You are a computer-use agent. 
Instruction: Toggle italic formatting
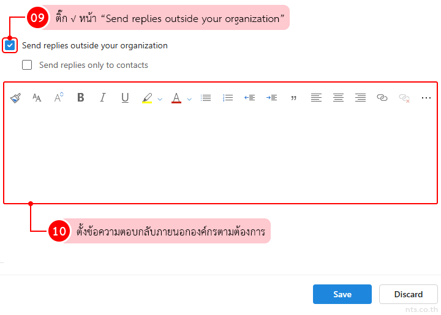(103, 97)
